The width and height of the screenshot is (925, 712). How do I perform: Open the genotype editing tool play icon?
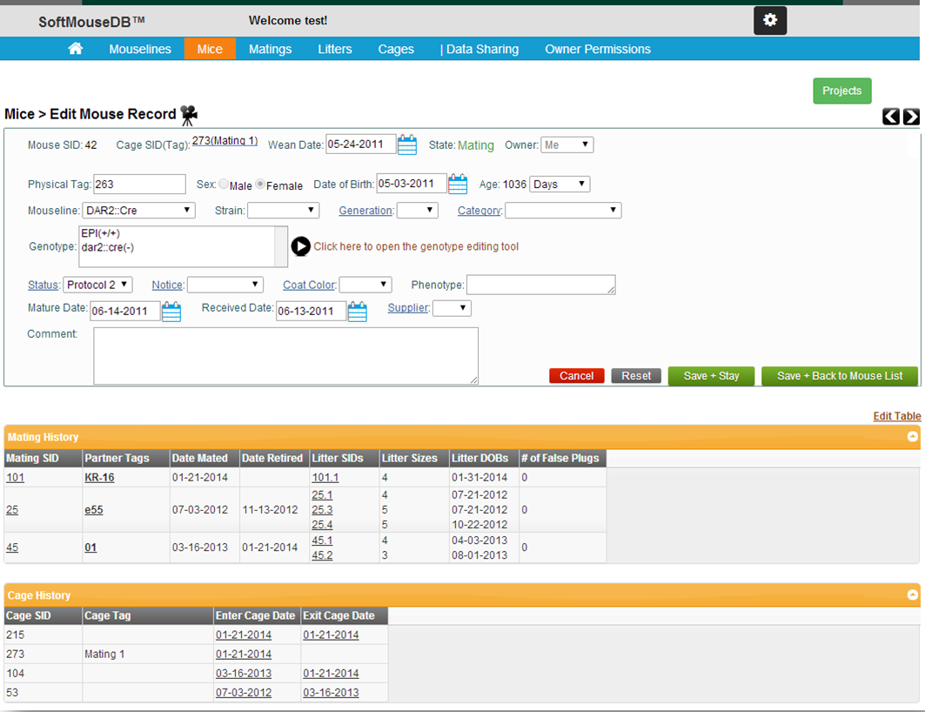pyautogui.click(x=300, y=246)
